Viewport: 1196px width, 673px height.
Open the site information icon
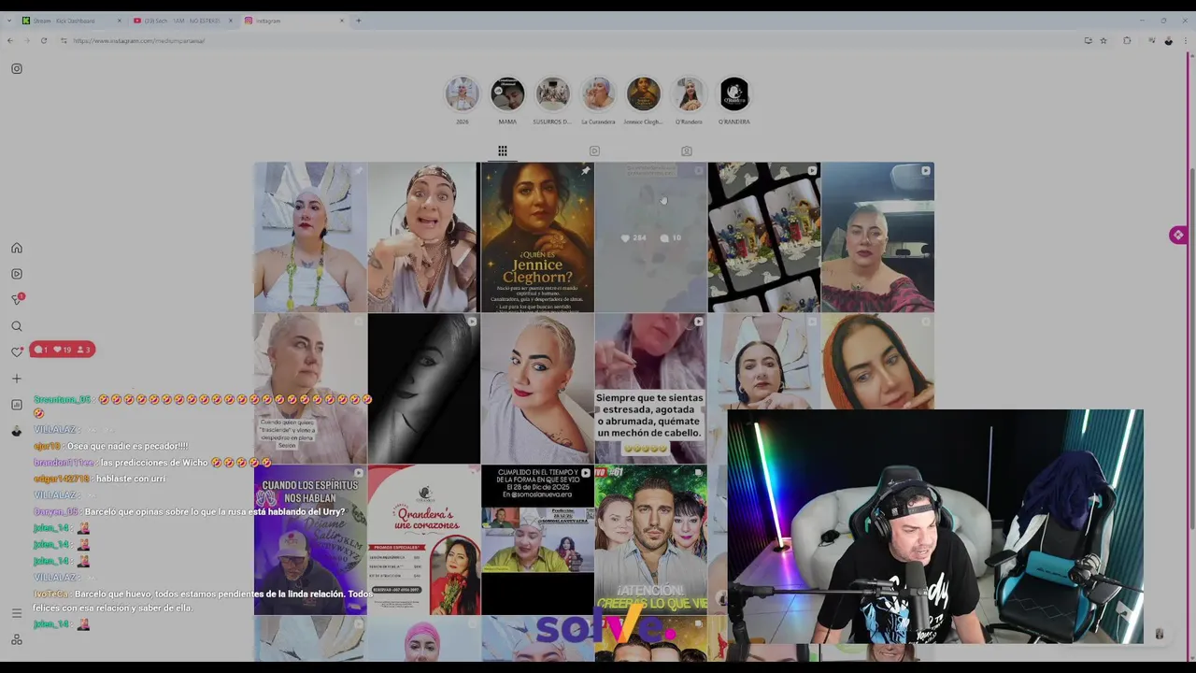[64, 40]
